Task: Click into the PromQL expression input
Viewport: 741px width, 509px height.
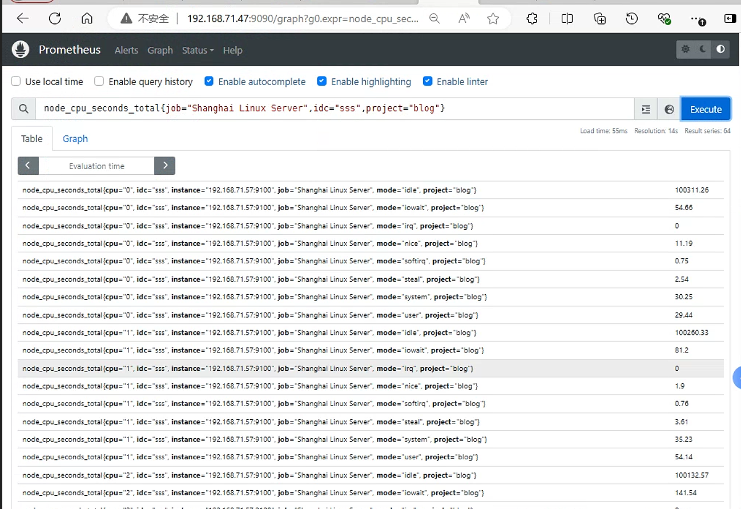Action: (335, 109)
